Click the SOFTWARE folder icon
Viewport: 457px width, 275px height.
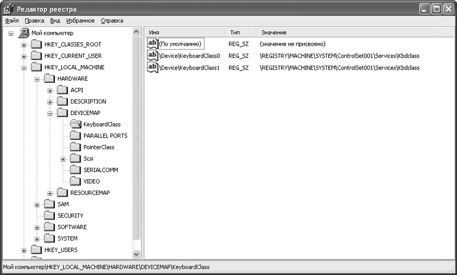click(x=49, y=227)
